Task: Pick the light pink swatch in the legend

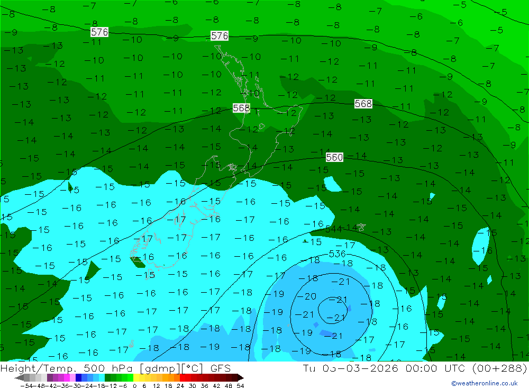Action: tap(72, 378)
